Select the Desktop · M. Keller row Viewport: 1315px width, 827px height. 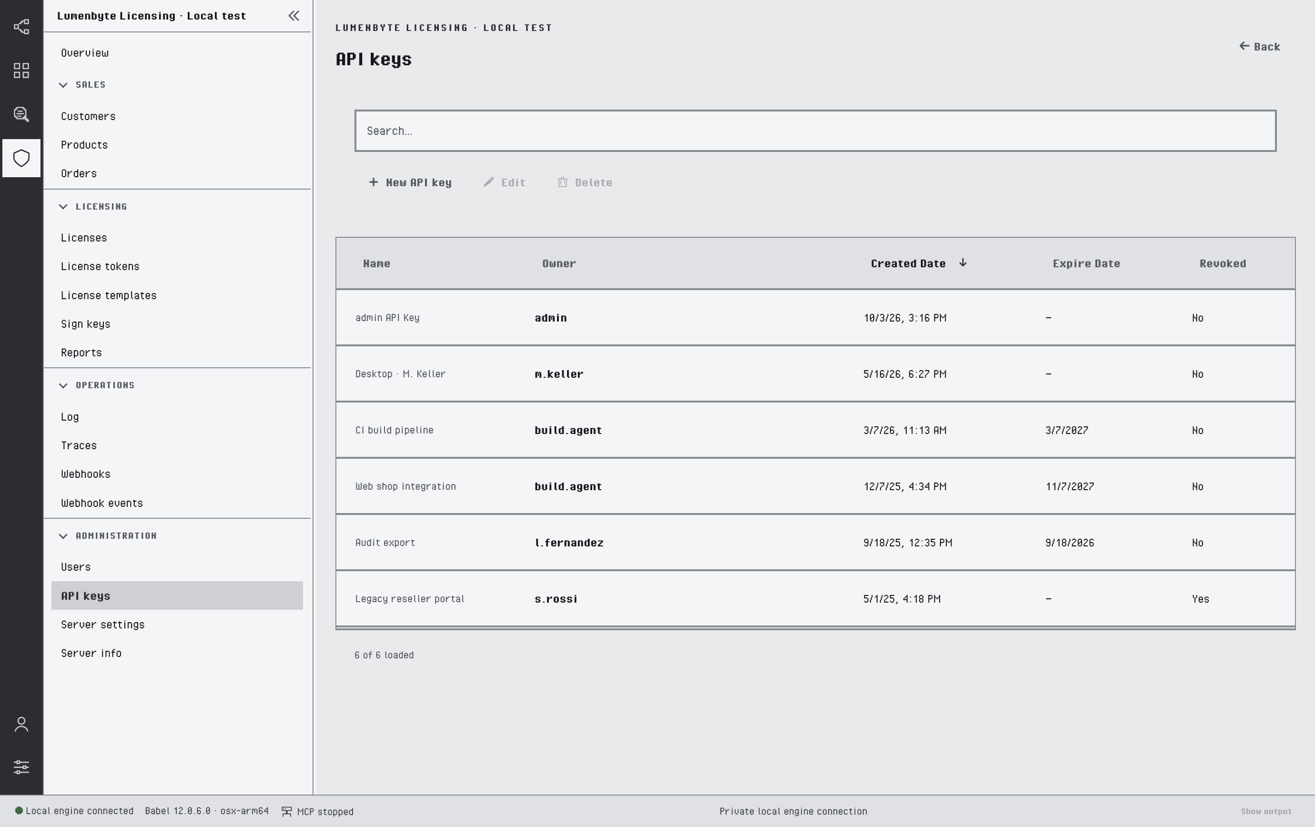point(815,374)
